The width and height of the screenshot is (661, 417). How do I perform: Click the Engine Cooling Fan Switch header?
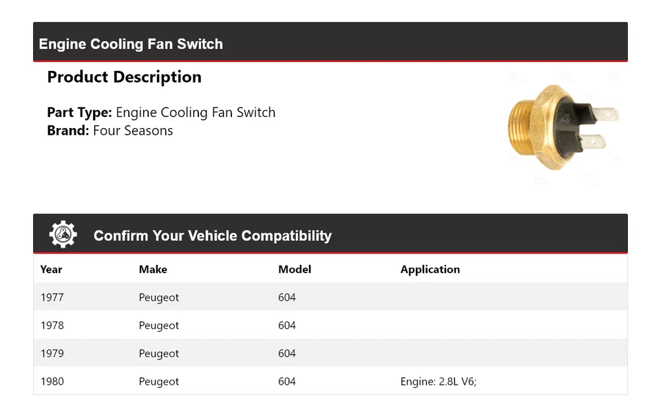pyautogui.click(x=131, y=44)
